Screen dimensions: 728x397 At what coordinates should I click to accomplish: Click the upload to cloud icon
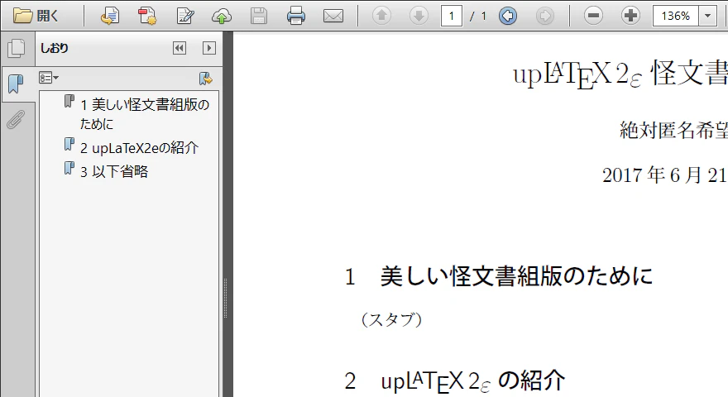222,17
